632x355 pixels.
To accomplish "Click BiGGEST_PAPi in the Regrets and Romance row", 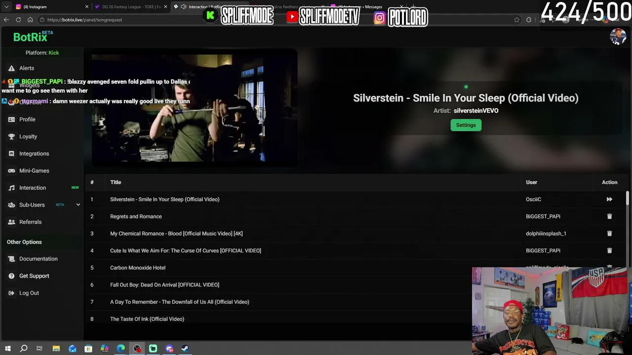I will pyautogui.click(x=543, y=216).
